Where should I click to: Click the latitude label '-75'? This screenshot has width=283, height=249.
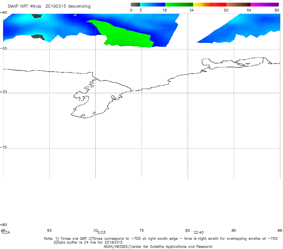pos(3,147)
